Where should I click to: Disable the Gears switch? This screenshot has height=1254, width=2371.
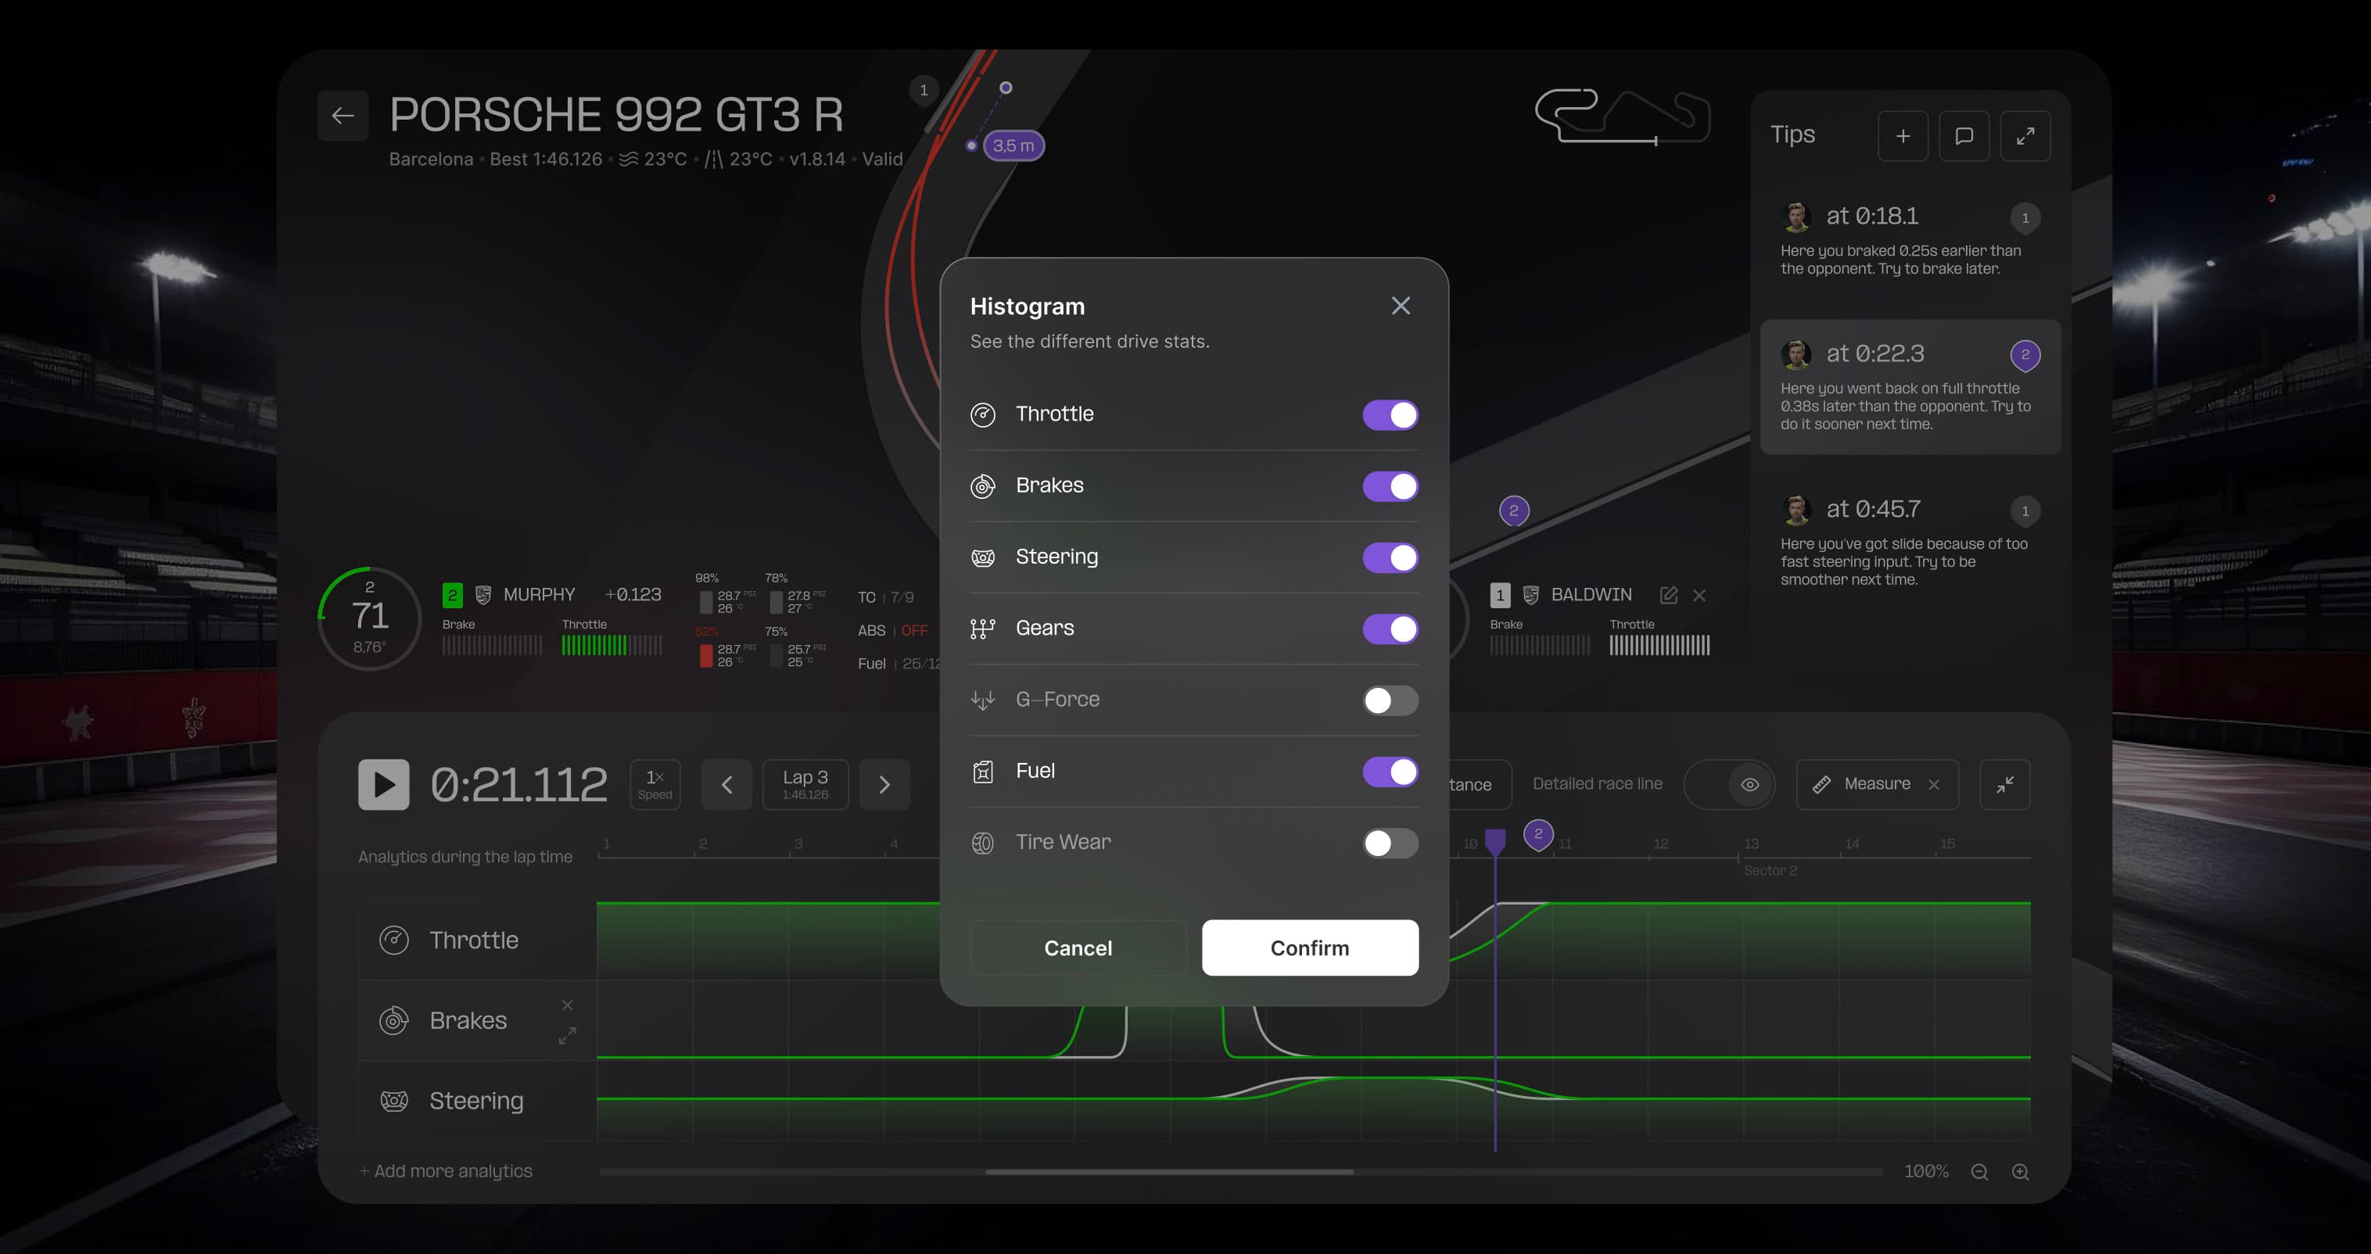coord(1390,629)
